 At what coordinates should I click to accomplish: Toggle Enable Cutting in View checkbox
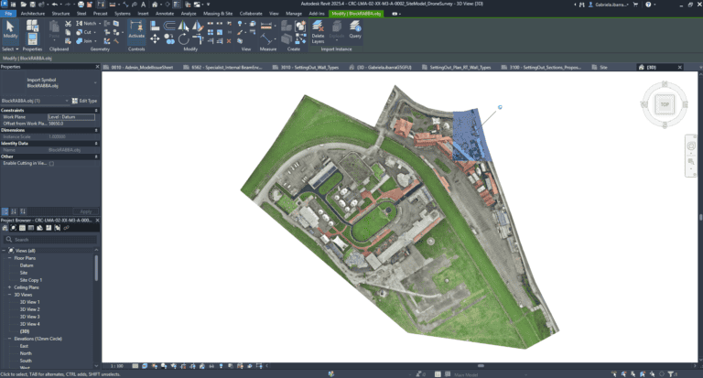(51, 164)
